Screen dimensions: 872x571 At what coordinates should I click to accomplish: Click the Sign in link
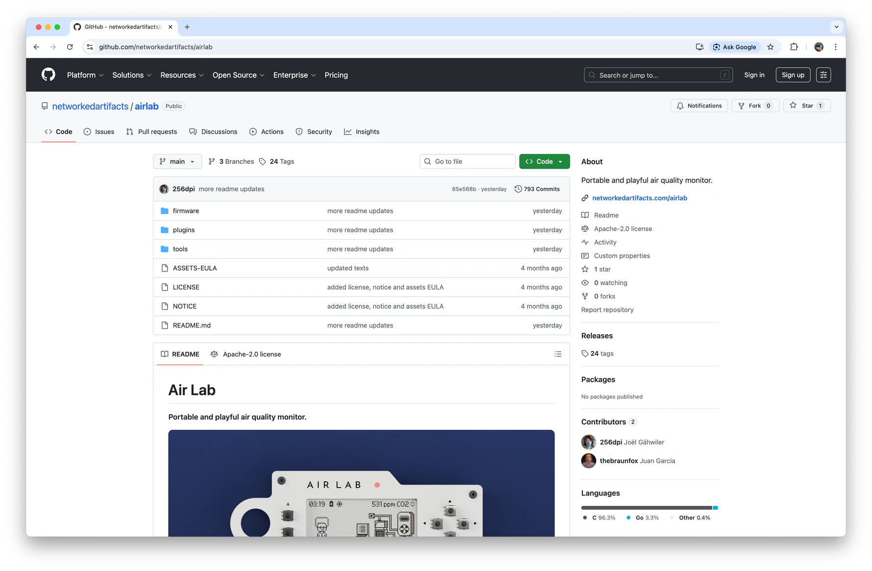pyautogui.click(x=754, y=75)
